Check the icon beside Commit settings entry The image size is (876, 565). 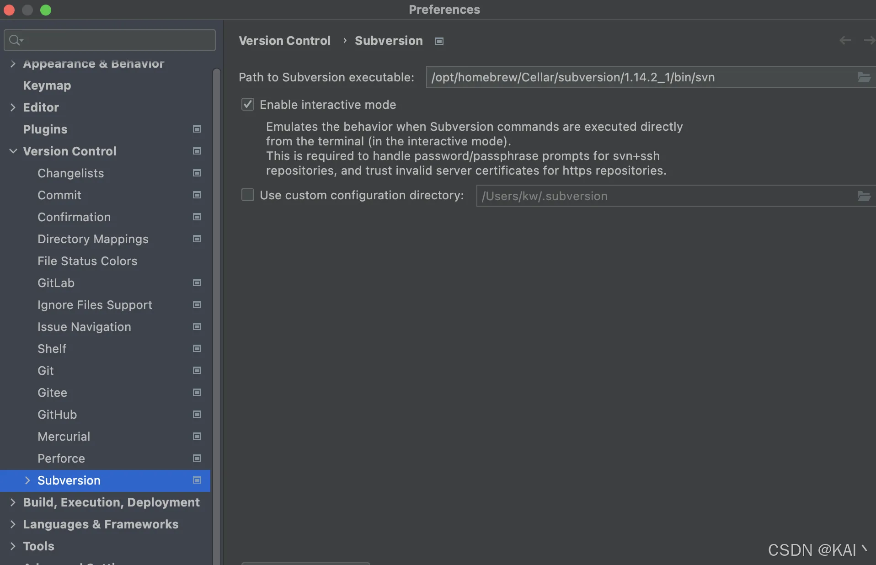tap(197, 195)
